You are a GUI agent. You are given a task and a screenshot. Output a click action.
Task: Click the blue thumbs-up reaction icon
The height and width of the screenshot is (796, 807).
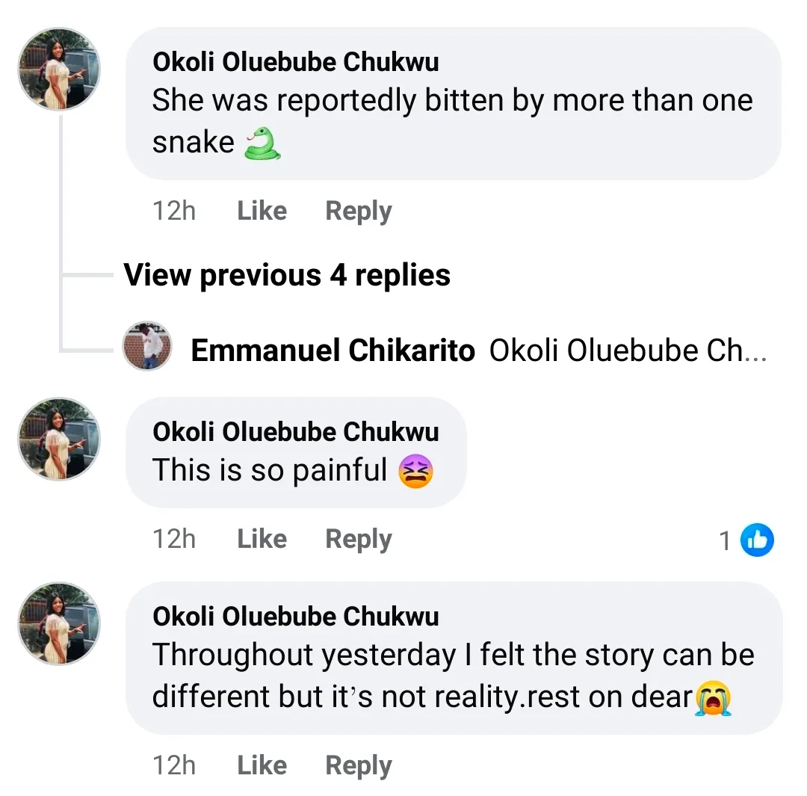pyautogui.click(x=757, y=540)
